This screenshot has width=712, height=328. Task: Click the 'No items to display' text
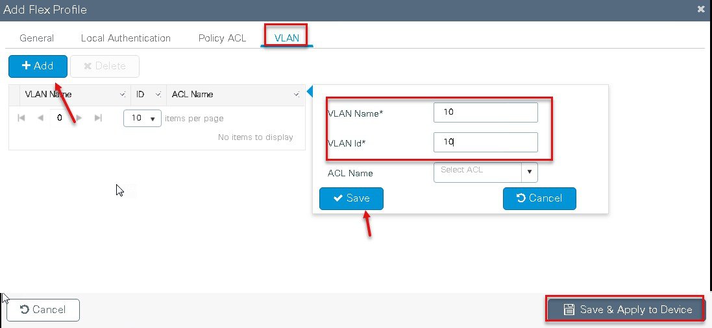(x=255, y=137)
